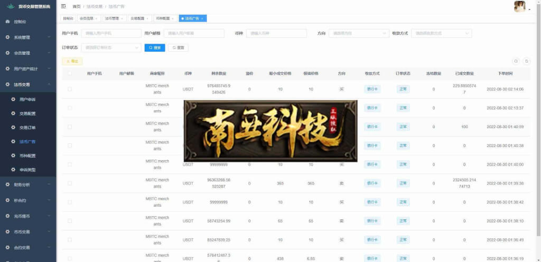
Task: Click the yellow 导出 export button
Action: 72,61
